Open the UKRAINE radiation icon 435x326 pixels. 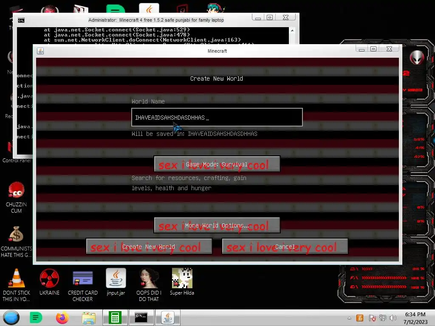tap(49, 282)
